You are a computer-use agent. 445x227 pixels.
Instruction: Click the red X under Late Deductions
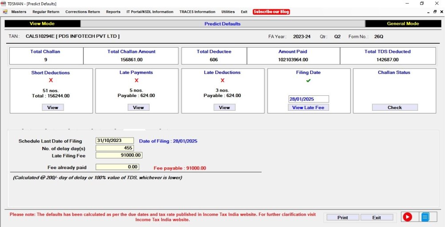[x=222, y=80]
